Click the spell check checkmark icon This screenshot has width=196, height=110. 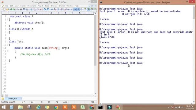24,9
